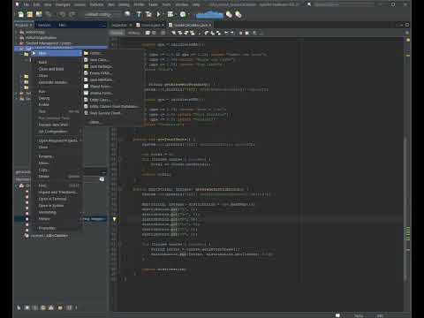424x318 pixels.
Task: Click the Source editor view button
Action: [x=117, y=33]
